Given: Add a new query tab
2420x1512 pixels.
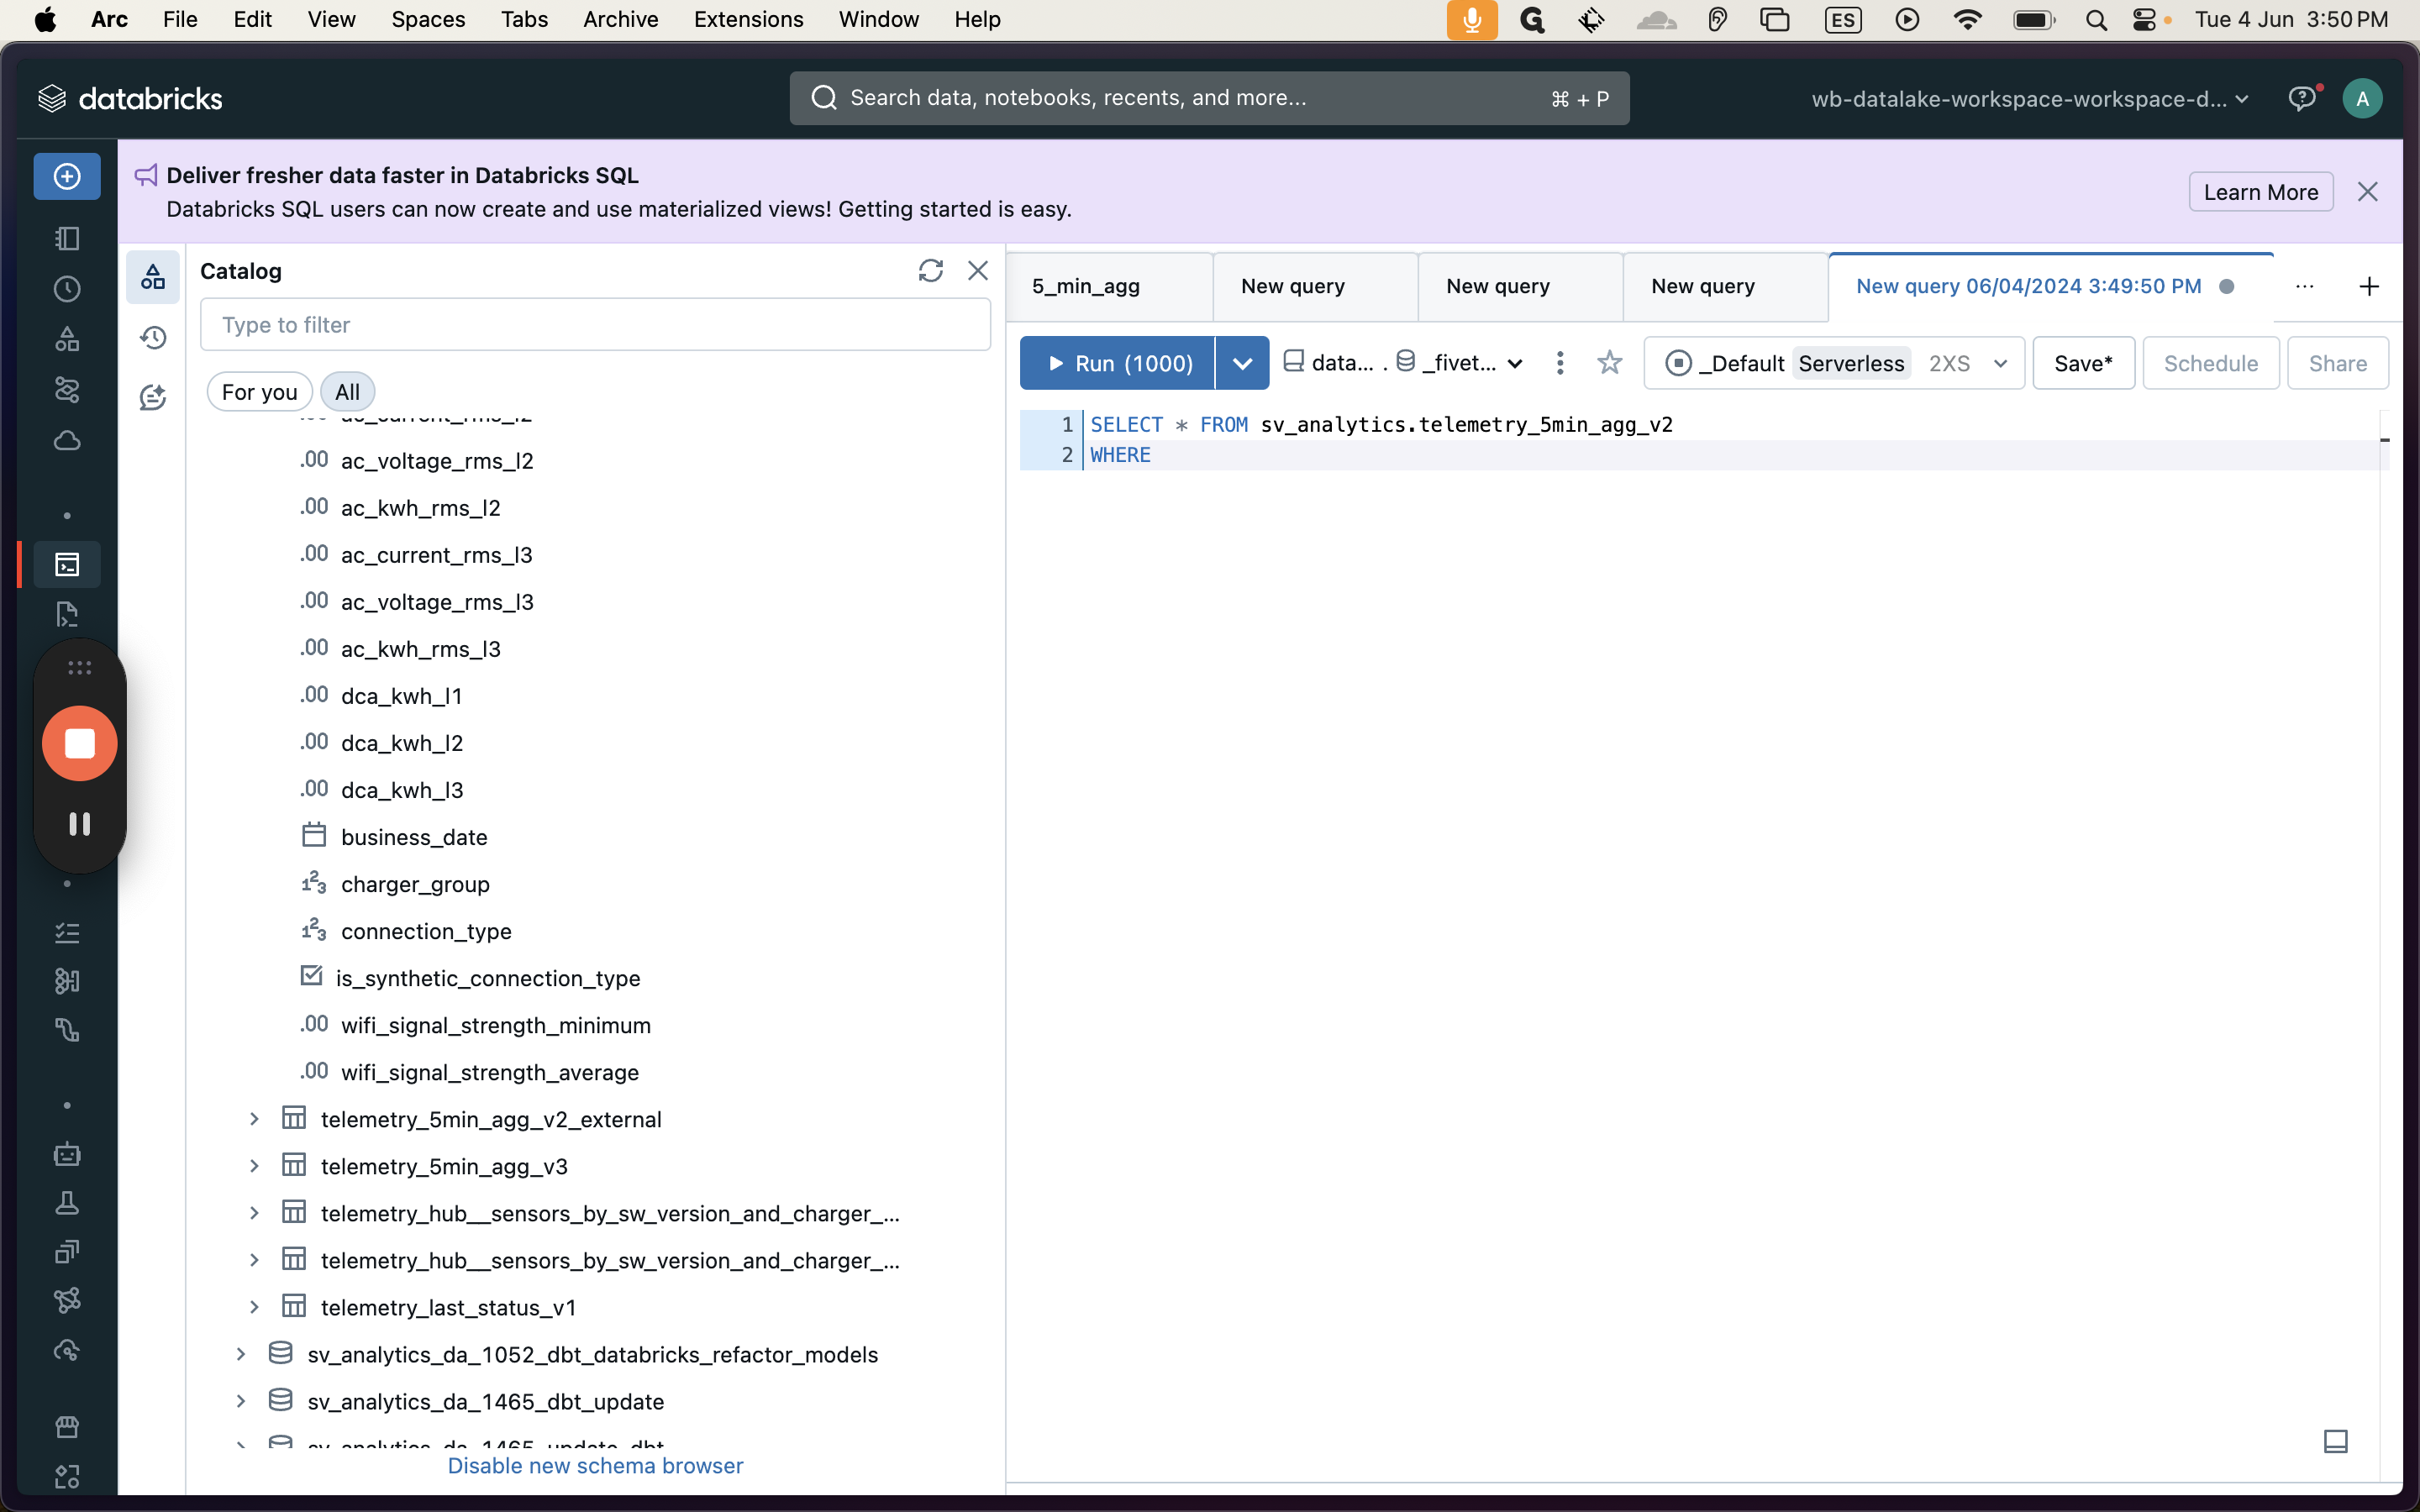Looking at the screenshot, I should (2368, 287).
